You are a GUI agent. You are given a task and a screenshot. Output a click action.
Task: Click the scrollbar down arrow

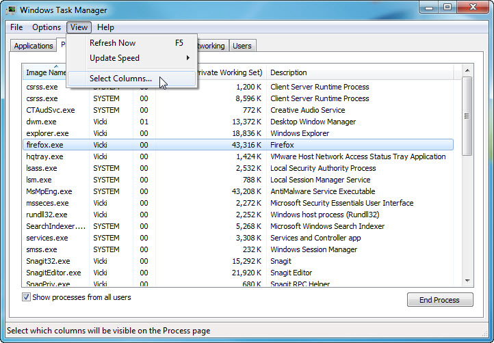point(467,281)
